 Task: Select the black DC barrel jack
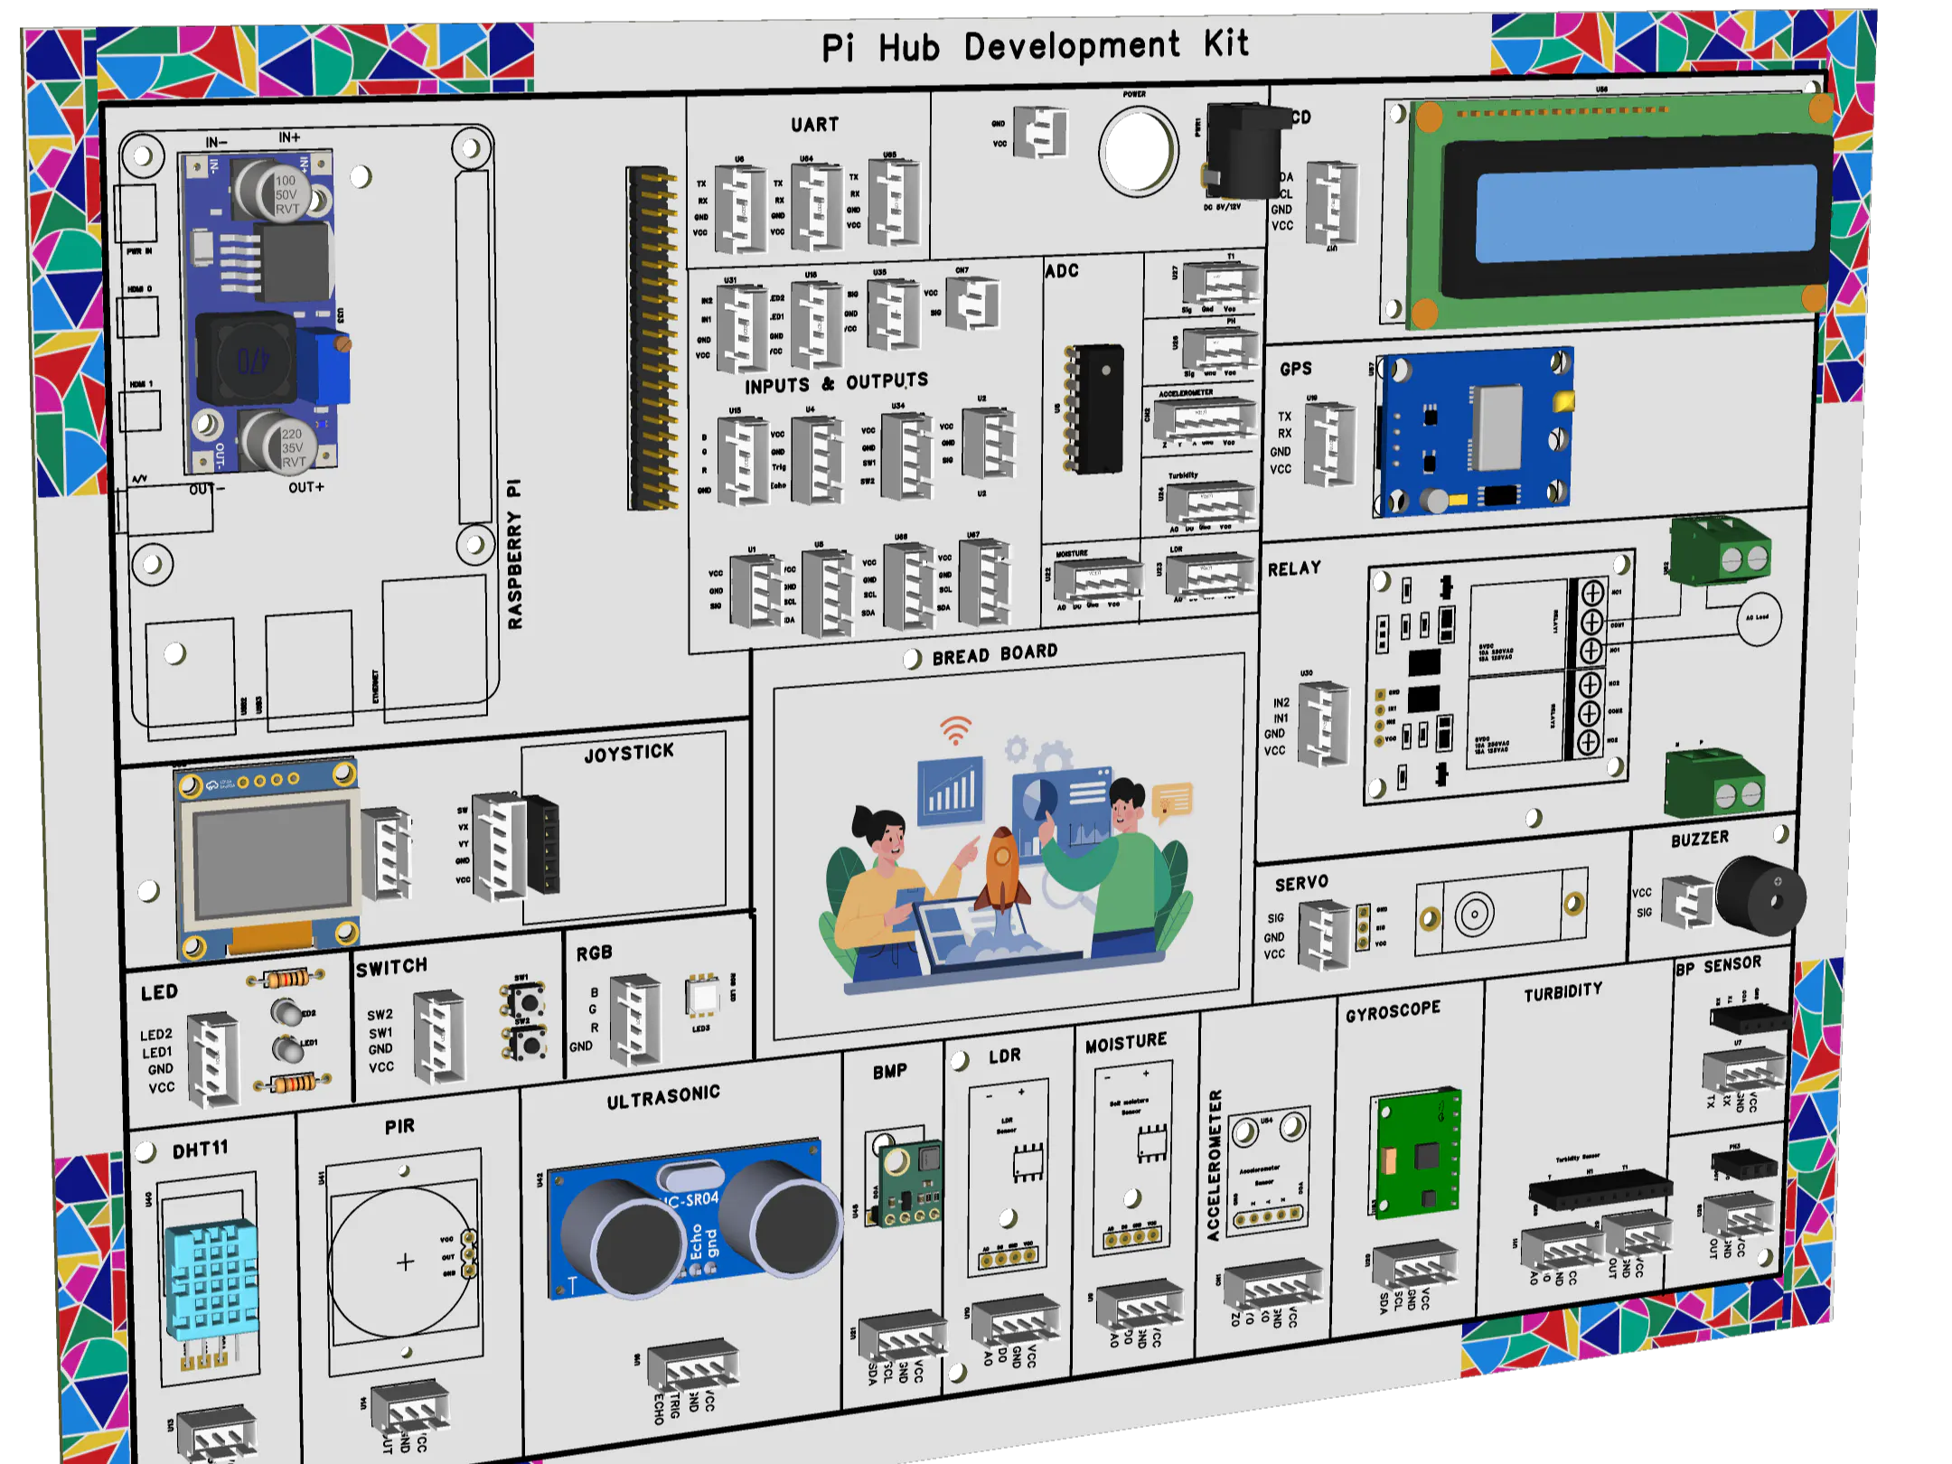(x=1245, y=151)
